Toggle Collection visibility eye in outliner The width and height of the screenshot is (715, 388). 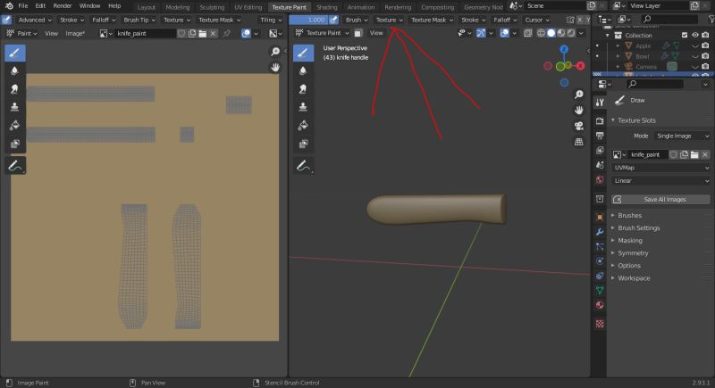click(x=695, y=35)
